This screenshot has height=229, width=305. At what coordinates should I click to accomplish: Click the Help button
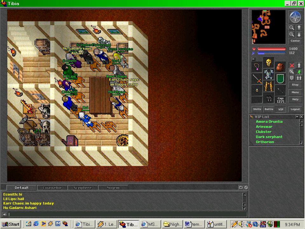(x=295, y=99)
